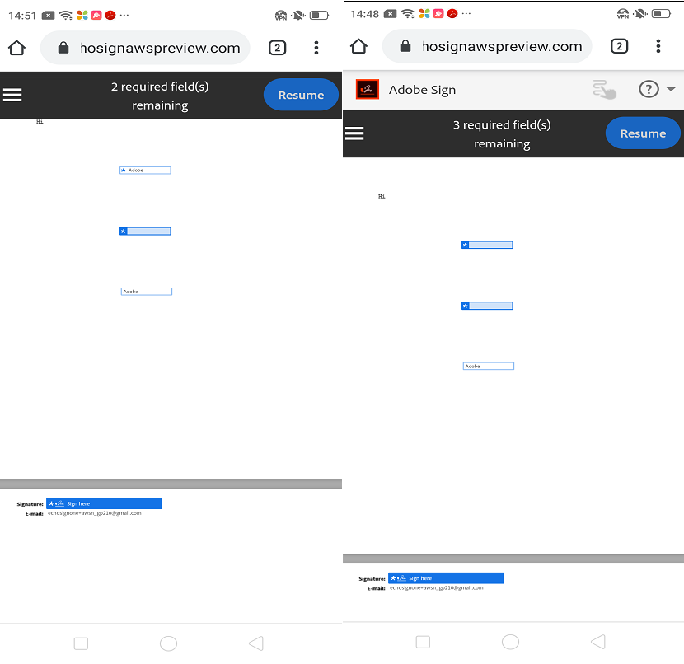This screenshot has width=684, height=664.
Task: Click Resume button on right screen
Action: coord(643,133)
